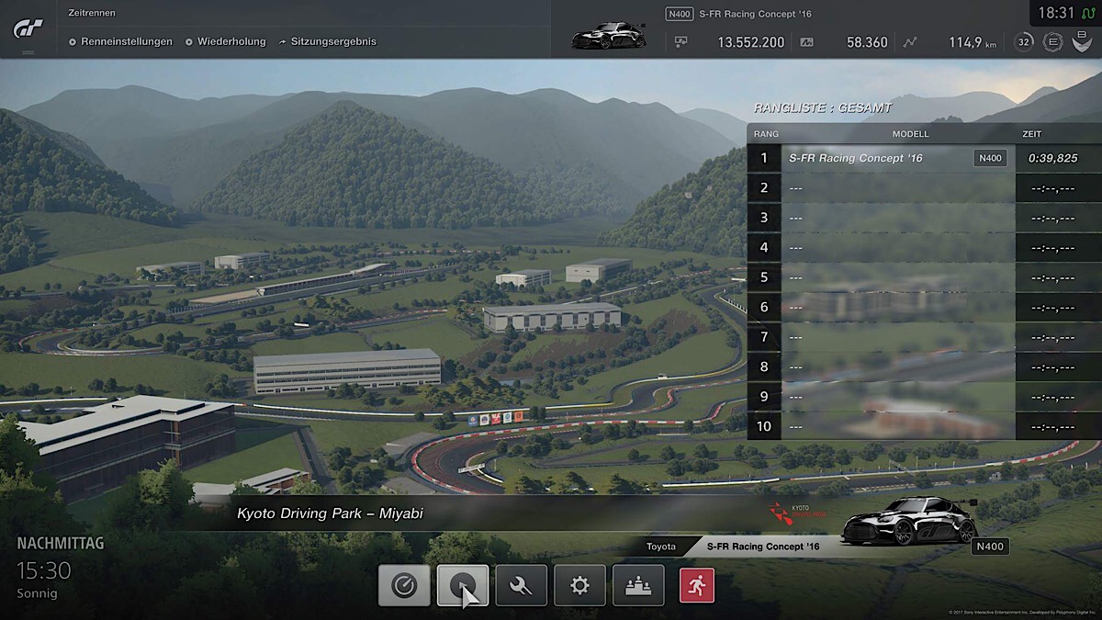Select Sitzungsergebnis menu item
1102x620 pixels.
(x=327, y=41)
